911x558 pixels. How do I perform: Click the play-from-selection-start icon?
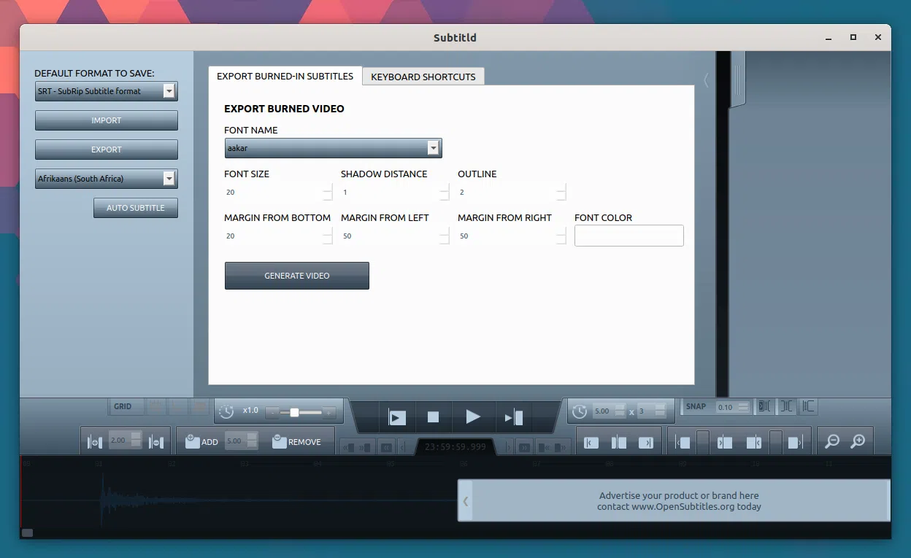click(x=397, y=417)
